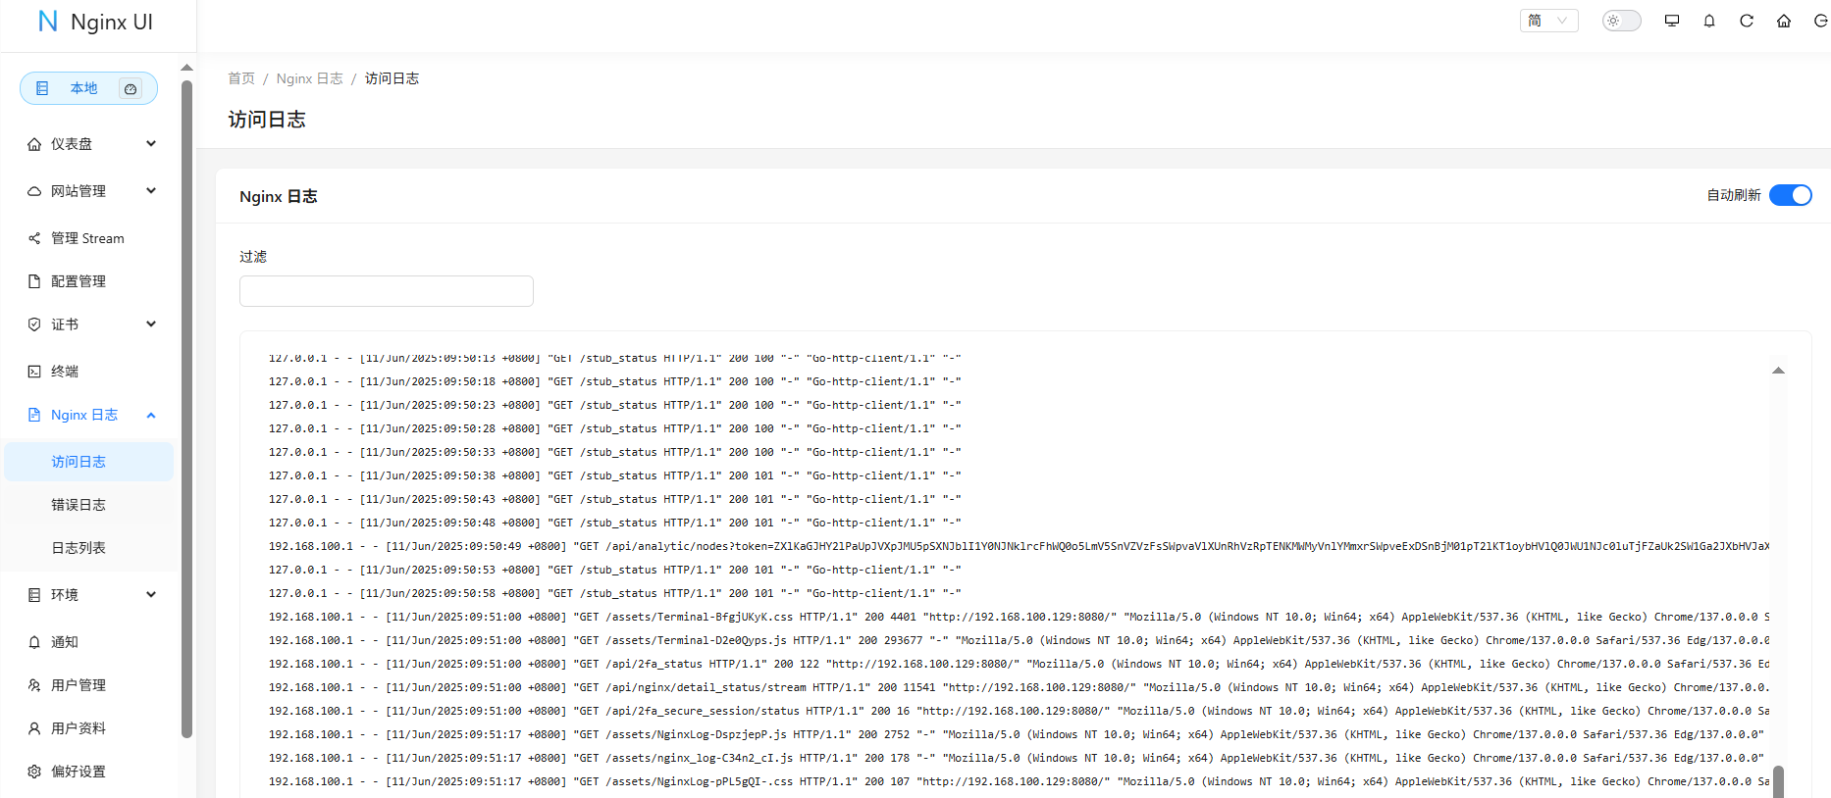Screen dimensions: 1831x798
Task: Click the log viewer scroll-up arrow
Action: (1778, 371)
